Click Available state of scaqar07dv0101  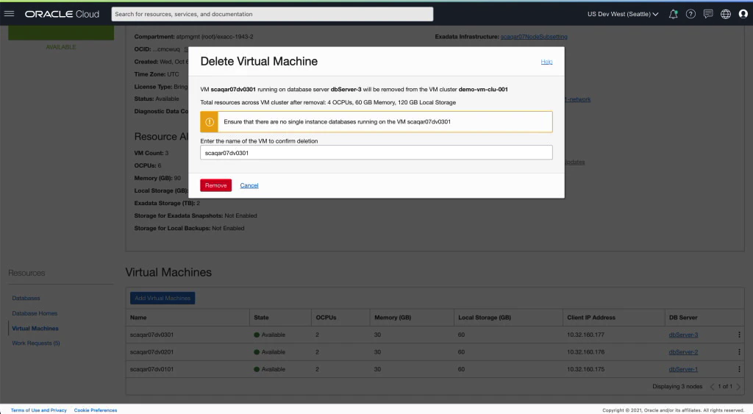(269, 369)
